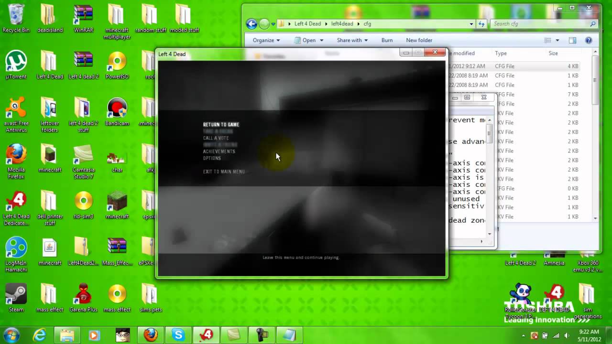This screenshot has width=612, height=344.
Task: Refresh the cfg folder view
Action: pos(481,24)
